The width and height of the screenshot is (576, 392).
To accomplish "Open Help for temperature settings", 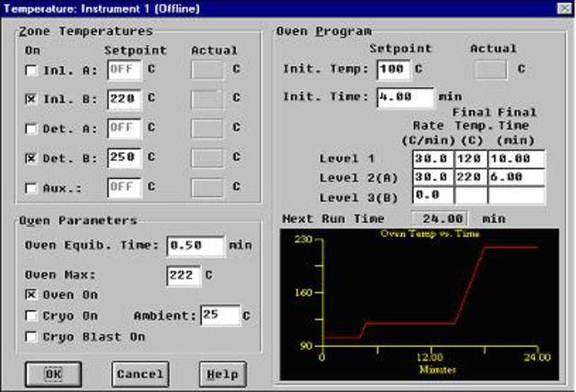I will pos(221,373).
